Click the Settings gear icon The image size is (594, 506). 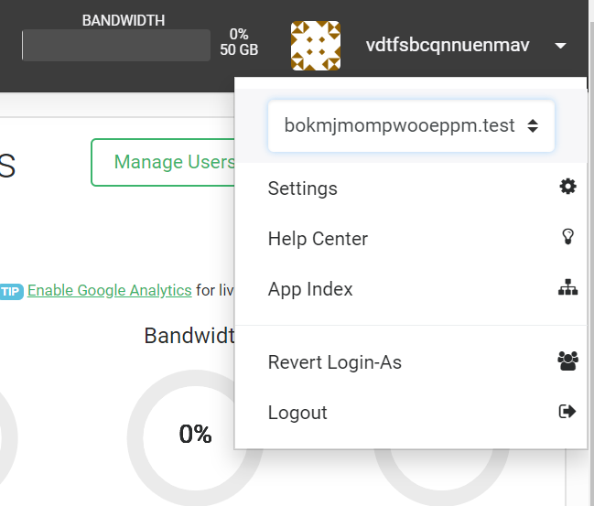point(567,188)
